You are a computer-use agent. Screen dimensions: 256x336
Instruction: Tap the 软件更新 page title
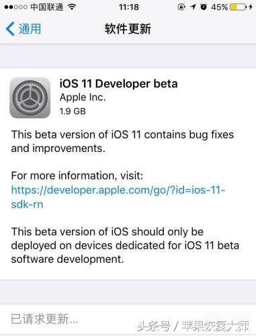point(128,29)
